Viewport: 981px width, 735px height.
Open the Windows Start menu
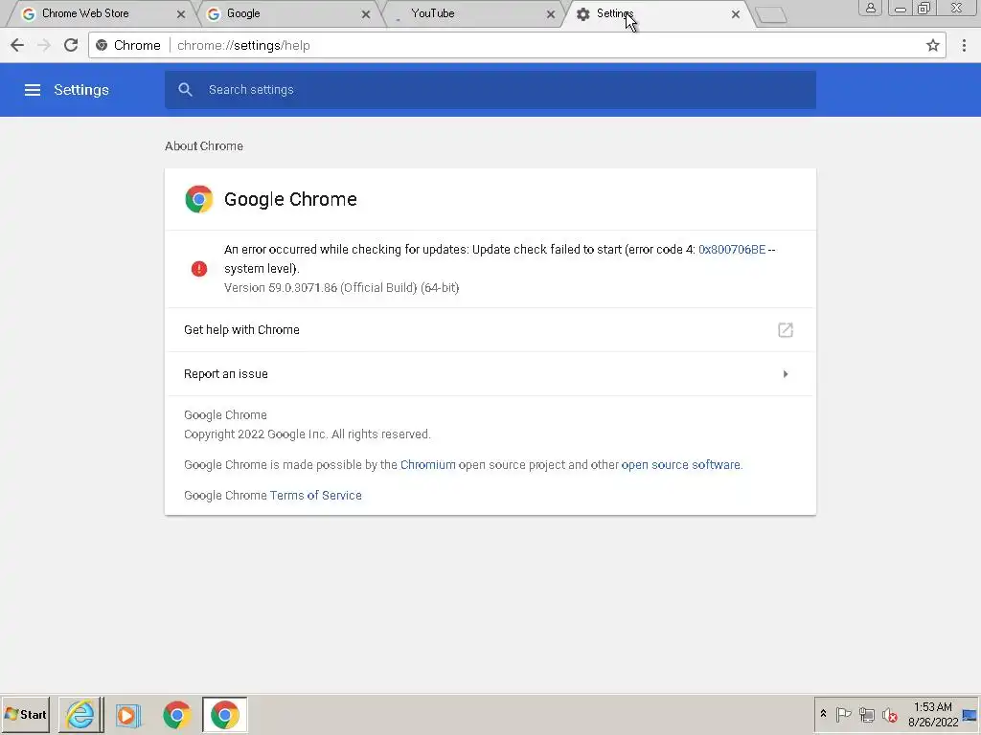pyautogui.click(x=25, y=714)
